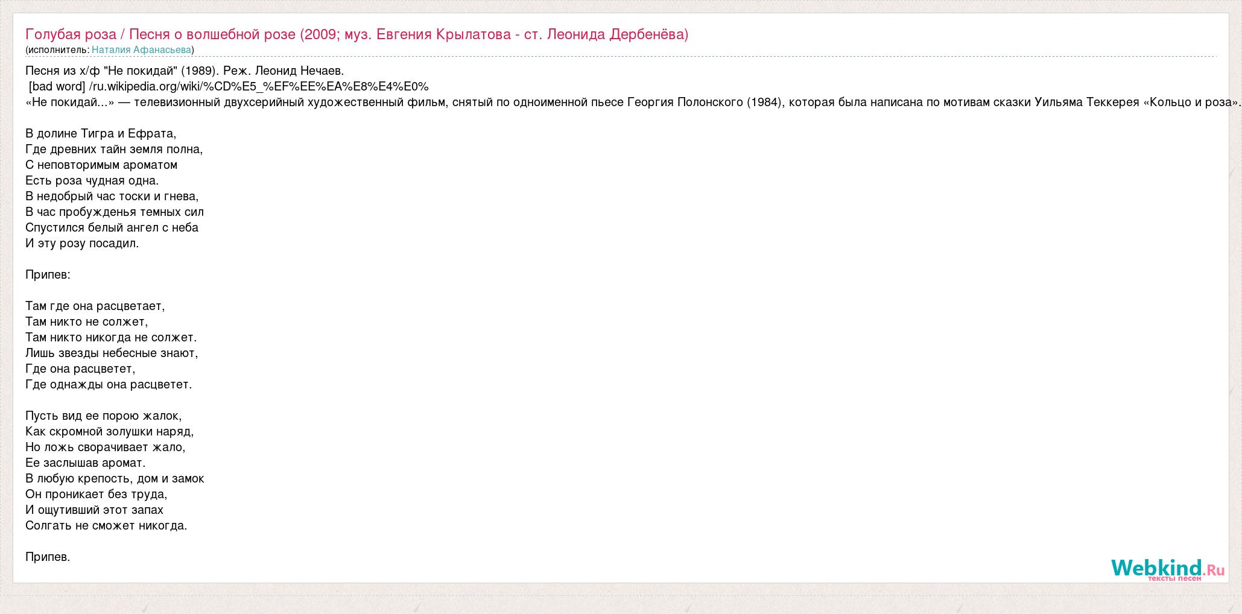
Task: Click the [bad word] placeholder text
Action: click(57, 86)
